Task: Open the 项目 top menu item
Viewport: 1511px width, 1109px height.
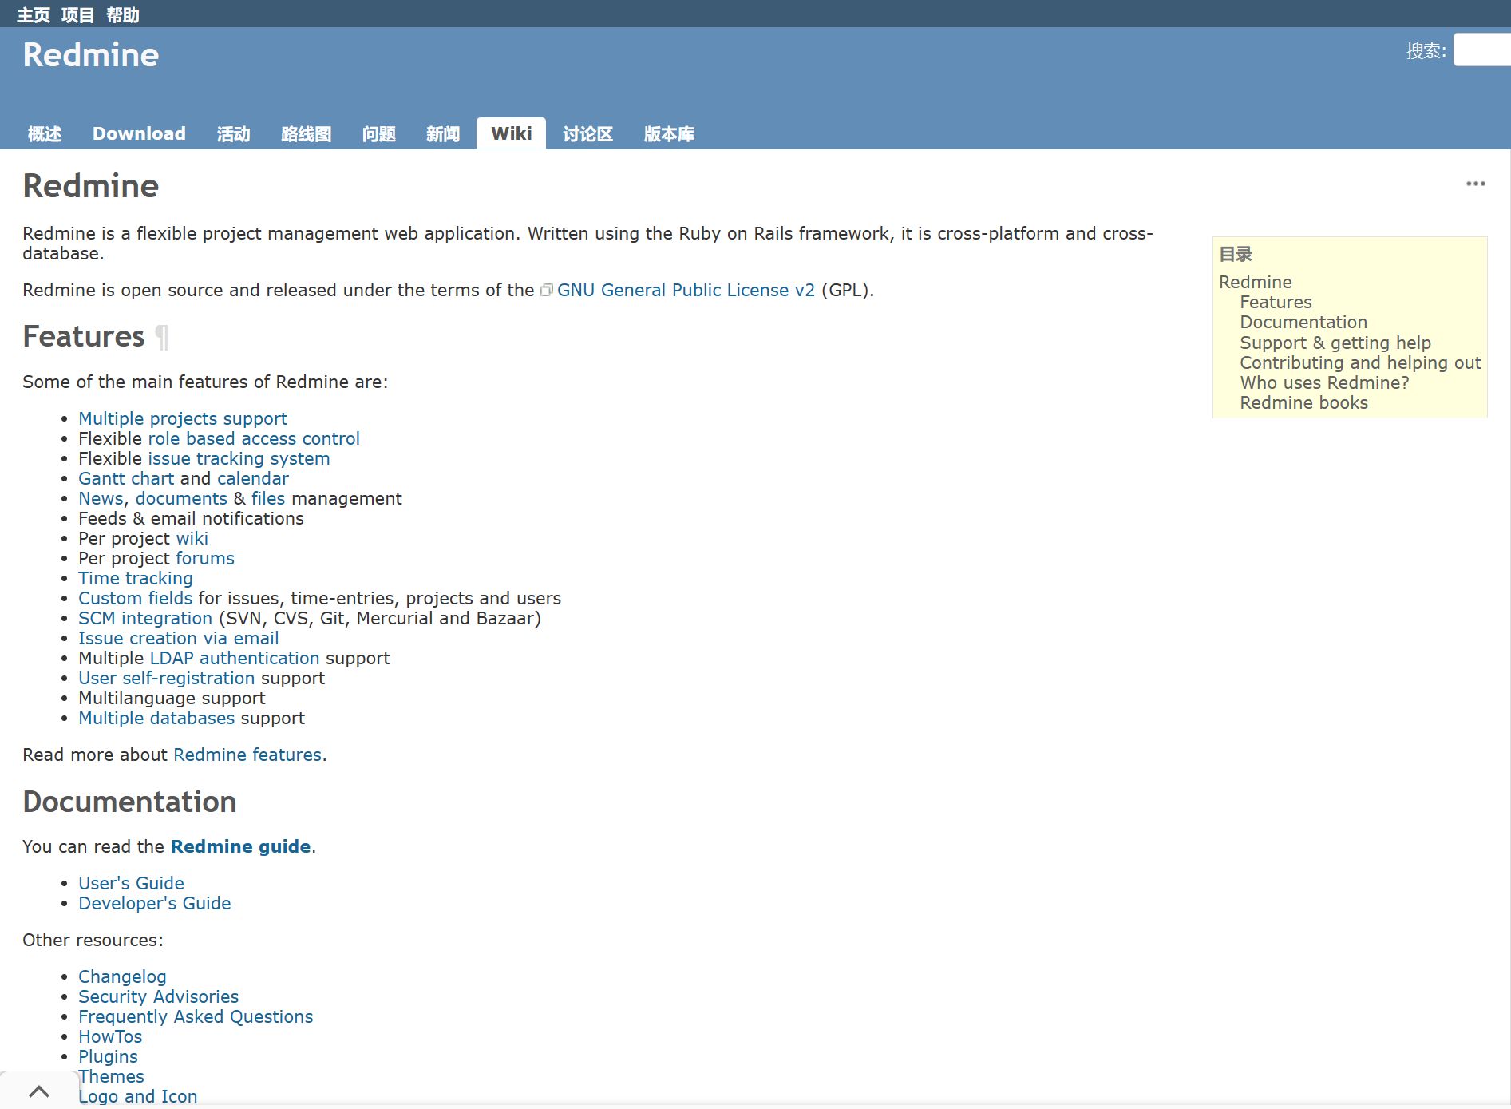Action: (78, 14)
